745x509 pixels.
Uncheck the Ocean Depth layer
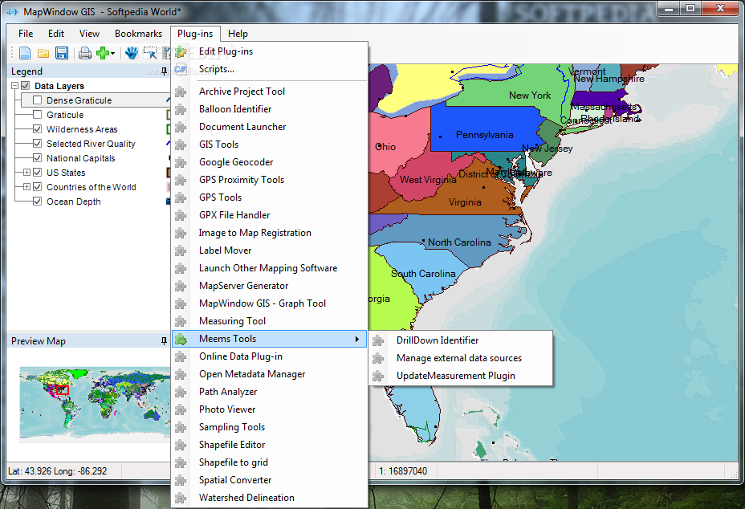(38, 201)
